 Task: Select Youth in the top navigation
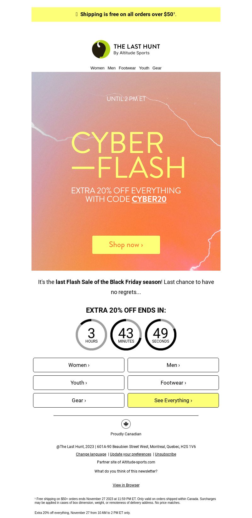pos(144,68)
